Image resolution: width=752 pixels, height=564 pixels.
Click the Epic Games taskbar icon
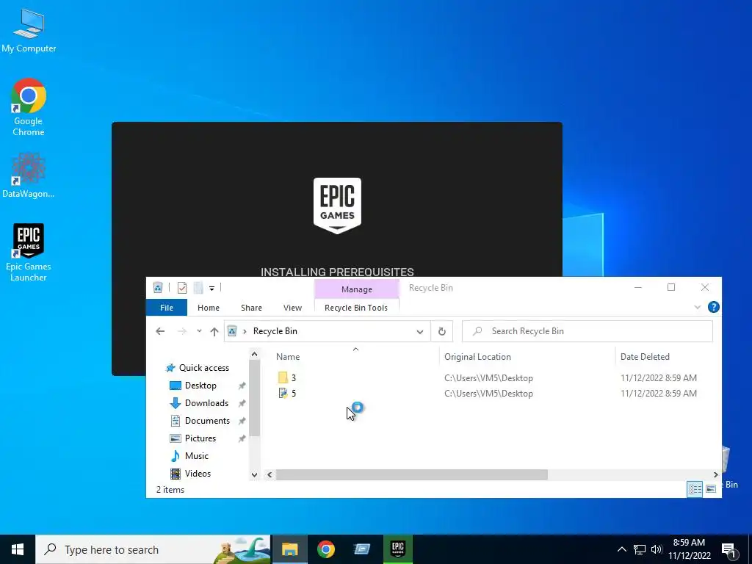[398, 549]
